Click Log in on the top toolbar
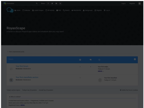144x108 pixels. 123,3
